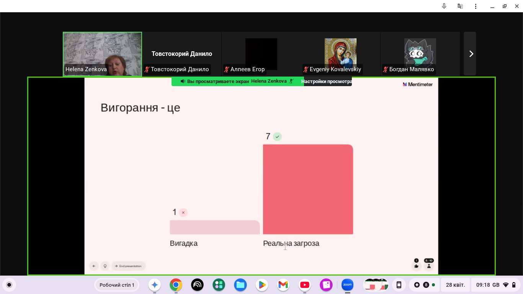
Task: Click the lightbulb icon in presentation
Action: pyautogui.click(x=105, y=266)
